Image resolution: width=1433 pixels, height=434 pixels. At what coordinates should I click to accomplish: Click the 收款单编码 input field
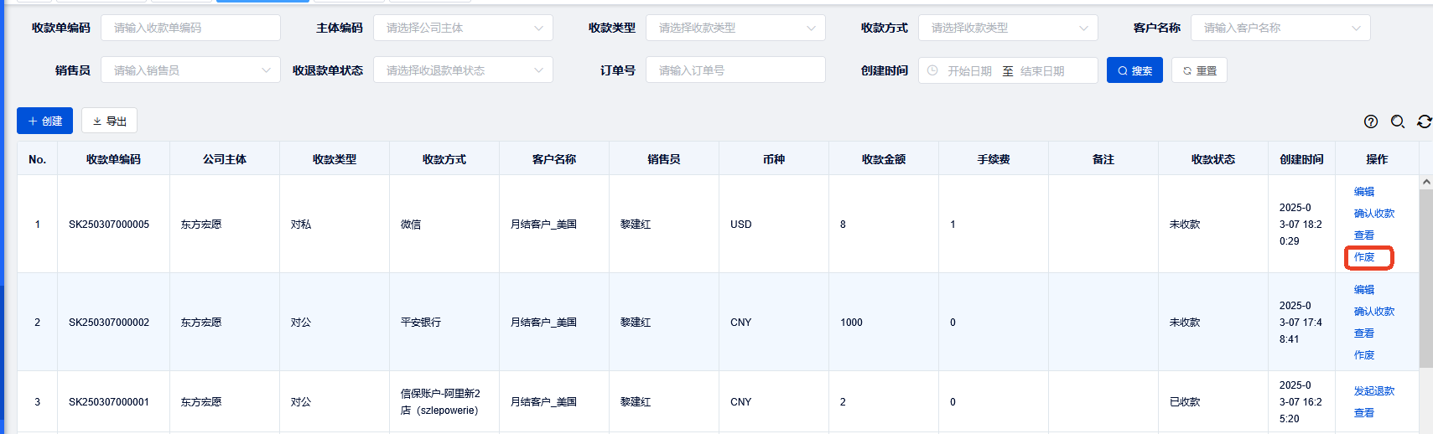pos(190,28)
